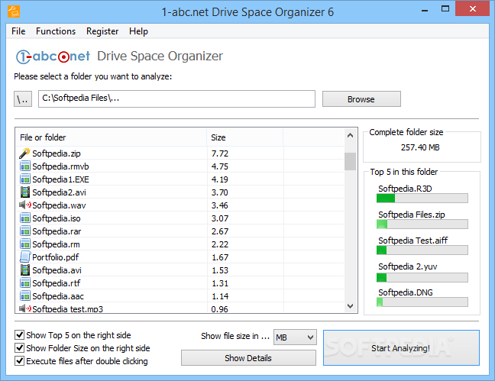Select the Softpedia.wav file name

59,205
